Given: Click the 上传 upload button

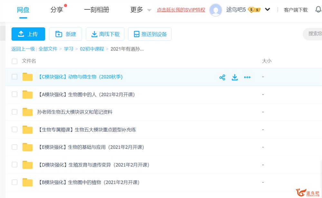Looking at the screenshot, I should 28,34.
